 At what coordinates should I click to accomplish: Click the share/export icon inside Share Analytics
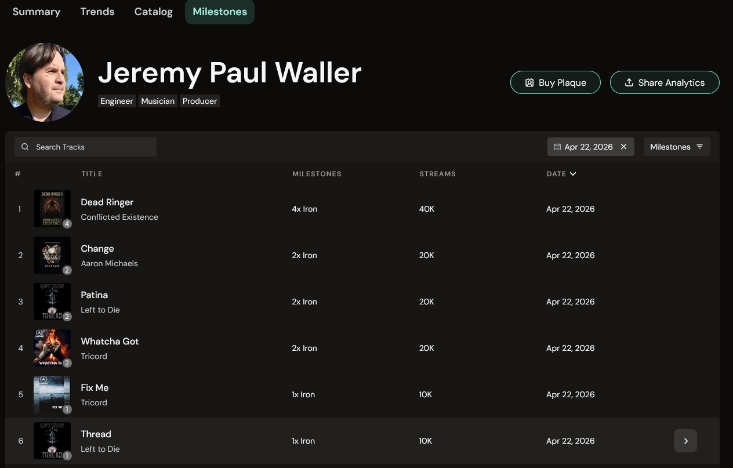629,82
